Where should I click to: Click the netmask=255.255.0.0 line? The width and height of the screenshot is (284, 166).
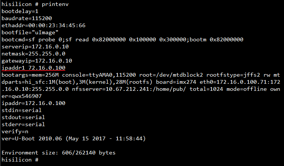33,54
